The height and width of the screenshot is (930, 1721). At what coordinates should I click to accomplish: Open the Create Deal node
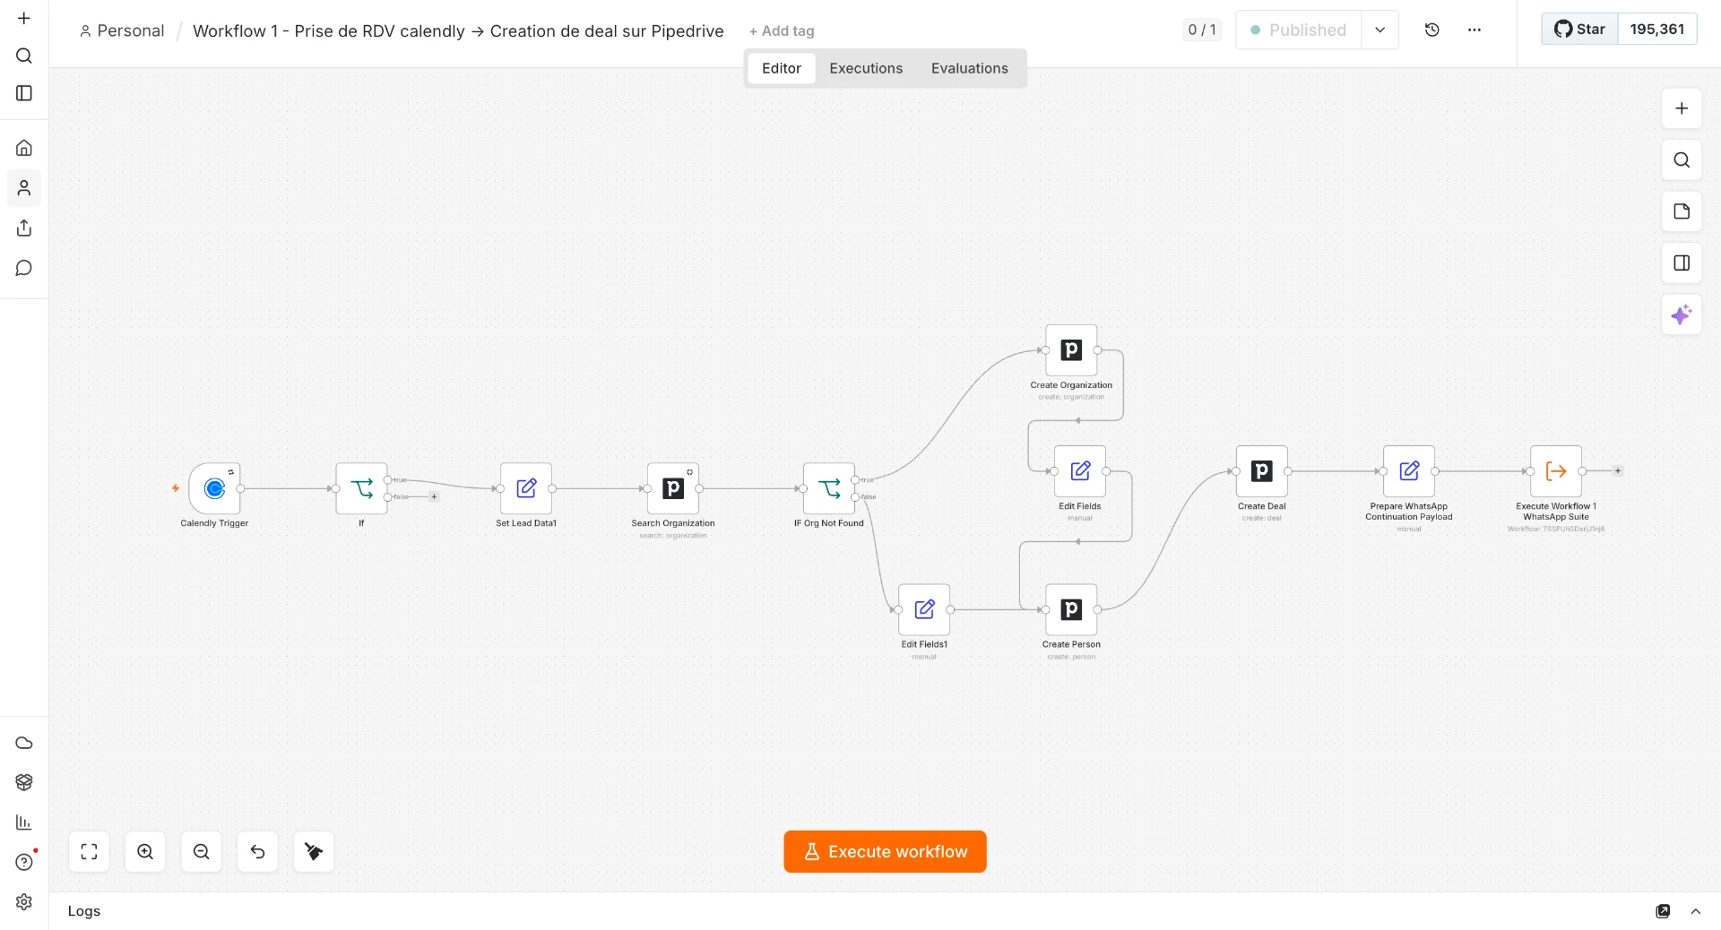coord(1262,471)
